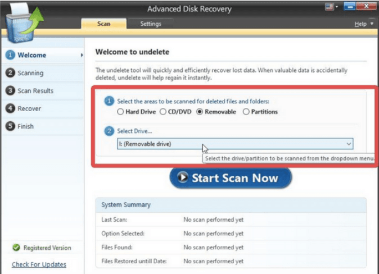Image resolution: width=379 pixels, height=274 pixels.
Task: Select the Finish step in sidebar
Action: tap(26, 126)
